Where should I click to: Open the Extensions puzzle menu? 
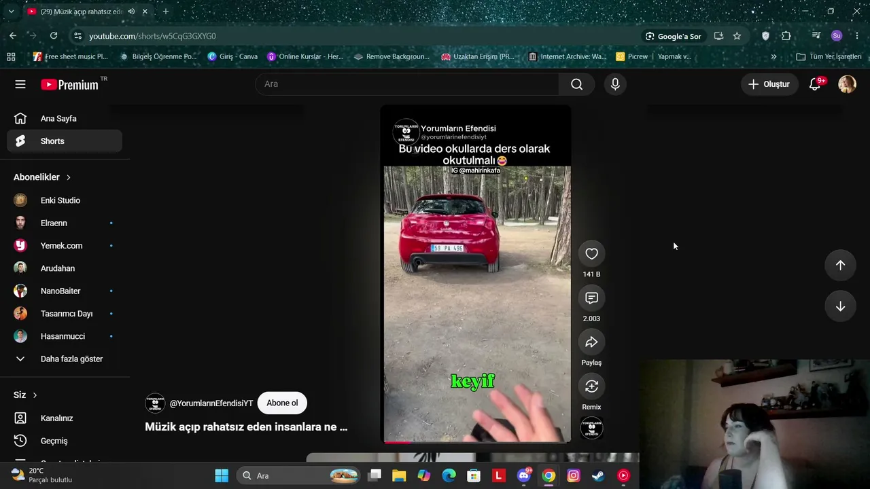point(786,36)
